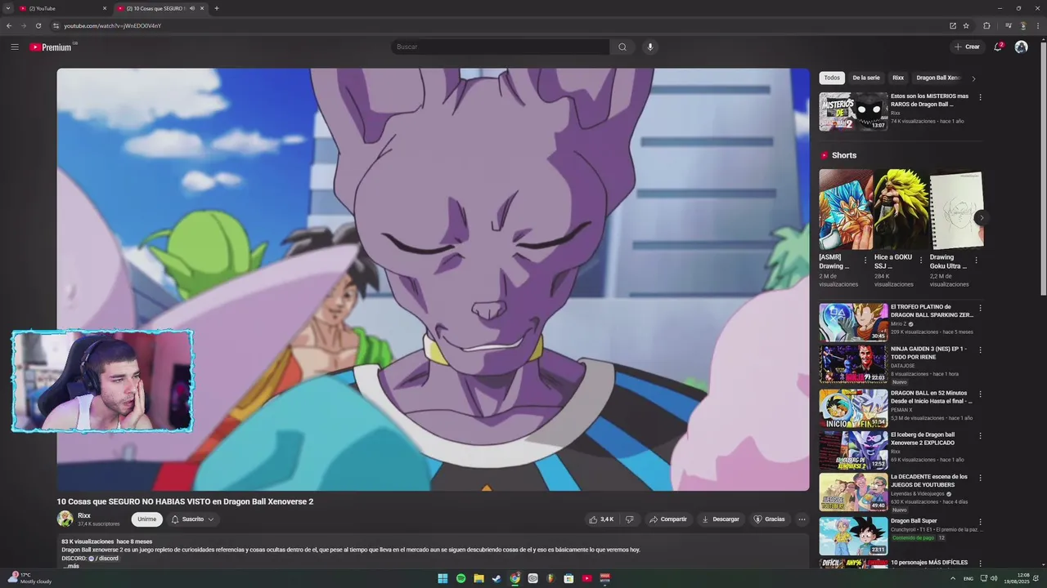This screenshot has width=1047, height=588.
Task: Click the address bar URL
Action: (x=113, y=25)
